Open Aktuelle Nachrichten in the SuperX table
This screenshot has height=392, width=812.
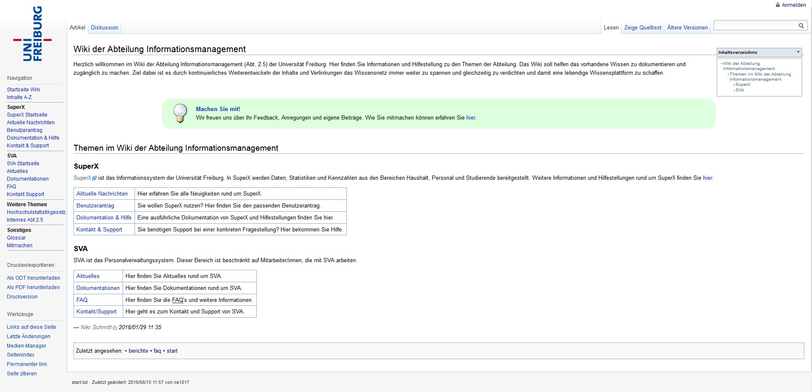[102, 194]
